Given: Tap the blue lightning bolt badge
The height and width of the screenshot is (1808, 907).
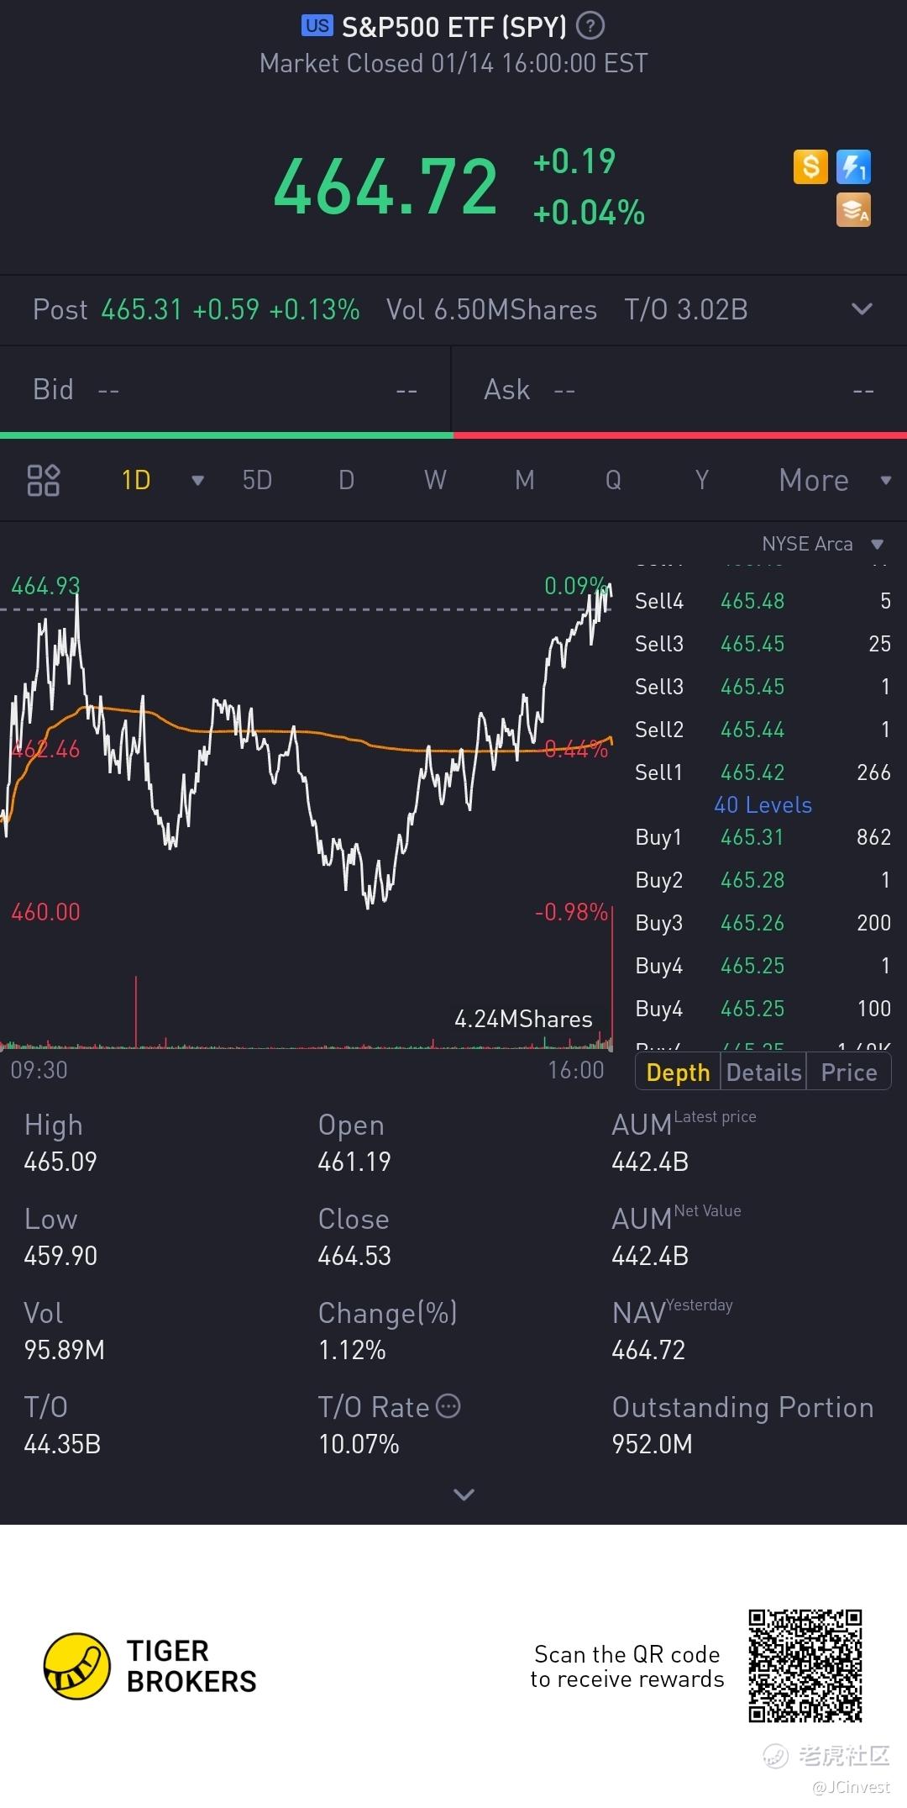Looking at the screenshot, I should click(x=853, y=166).
